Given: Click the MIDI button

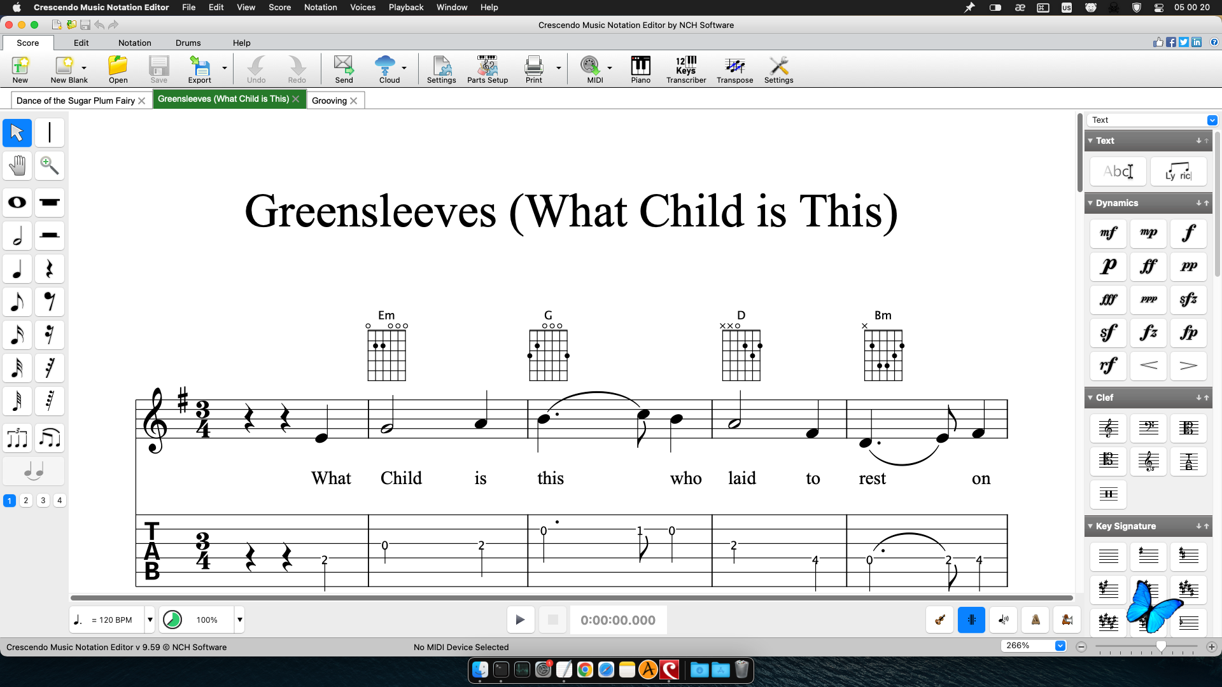Looking at the screenshot, I should pos(594,69).
